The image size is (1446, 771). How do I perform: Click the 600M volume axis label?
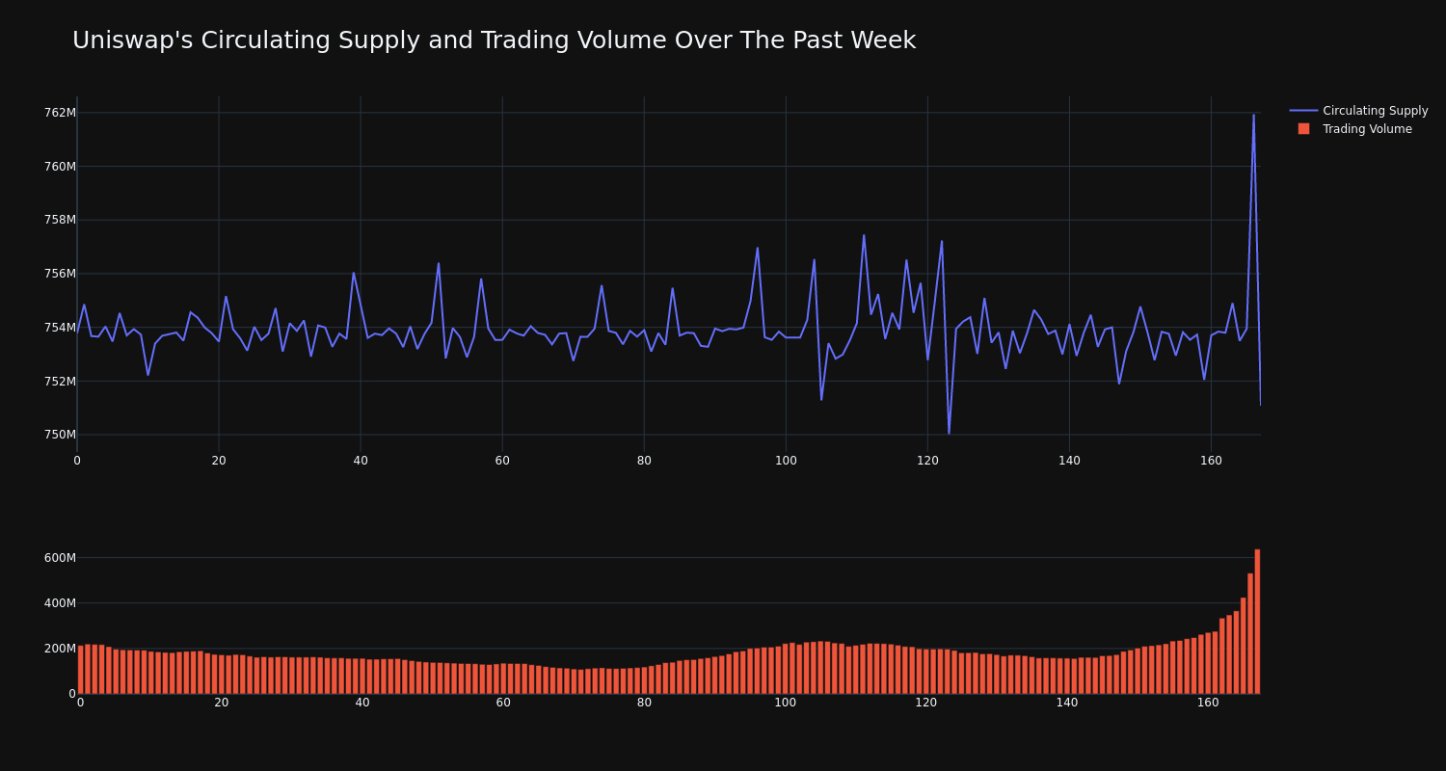pos(60,558)
